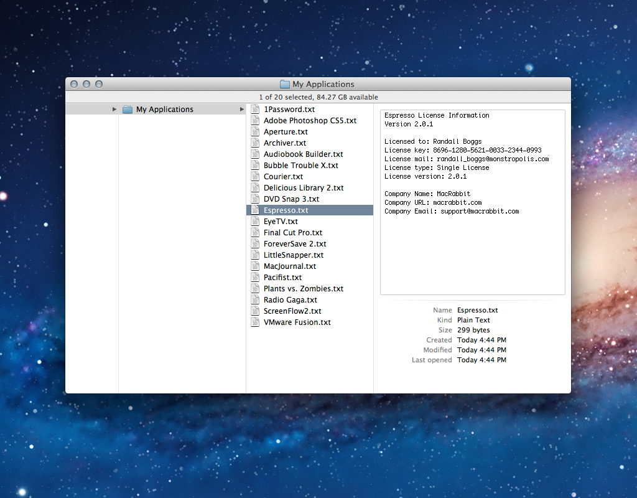Select the ForeverSave 2.txt file name
Image resolution: width=637 pixels, height=498 pixels.
click(295, 243)
